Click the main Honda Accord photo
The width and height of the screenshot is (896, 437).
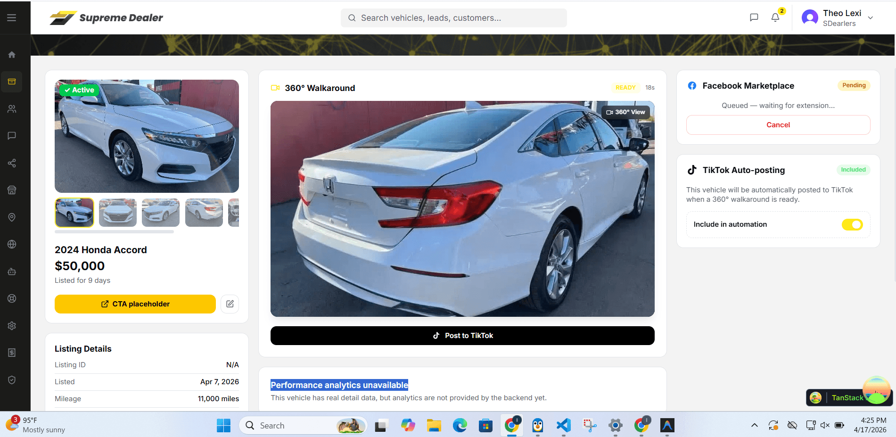tap(147, 136)
